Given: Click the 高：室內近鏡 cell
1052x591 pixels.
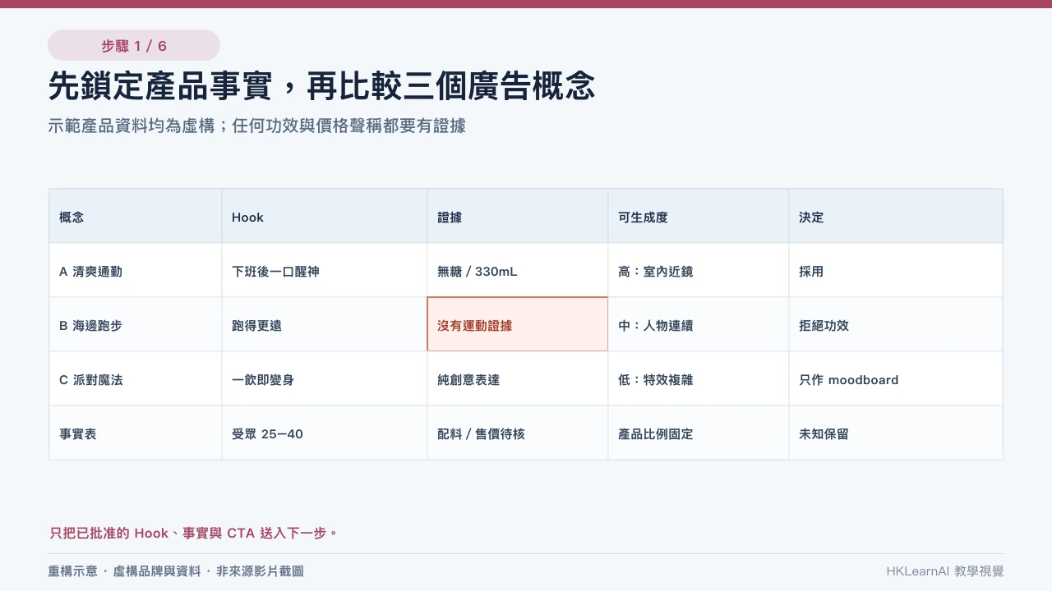Looking at the screenshot, I should pyautogui.click(x=699, y=271).
